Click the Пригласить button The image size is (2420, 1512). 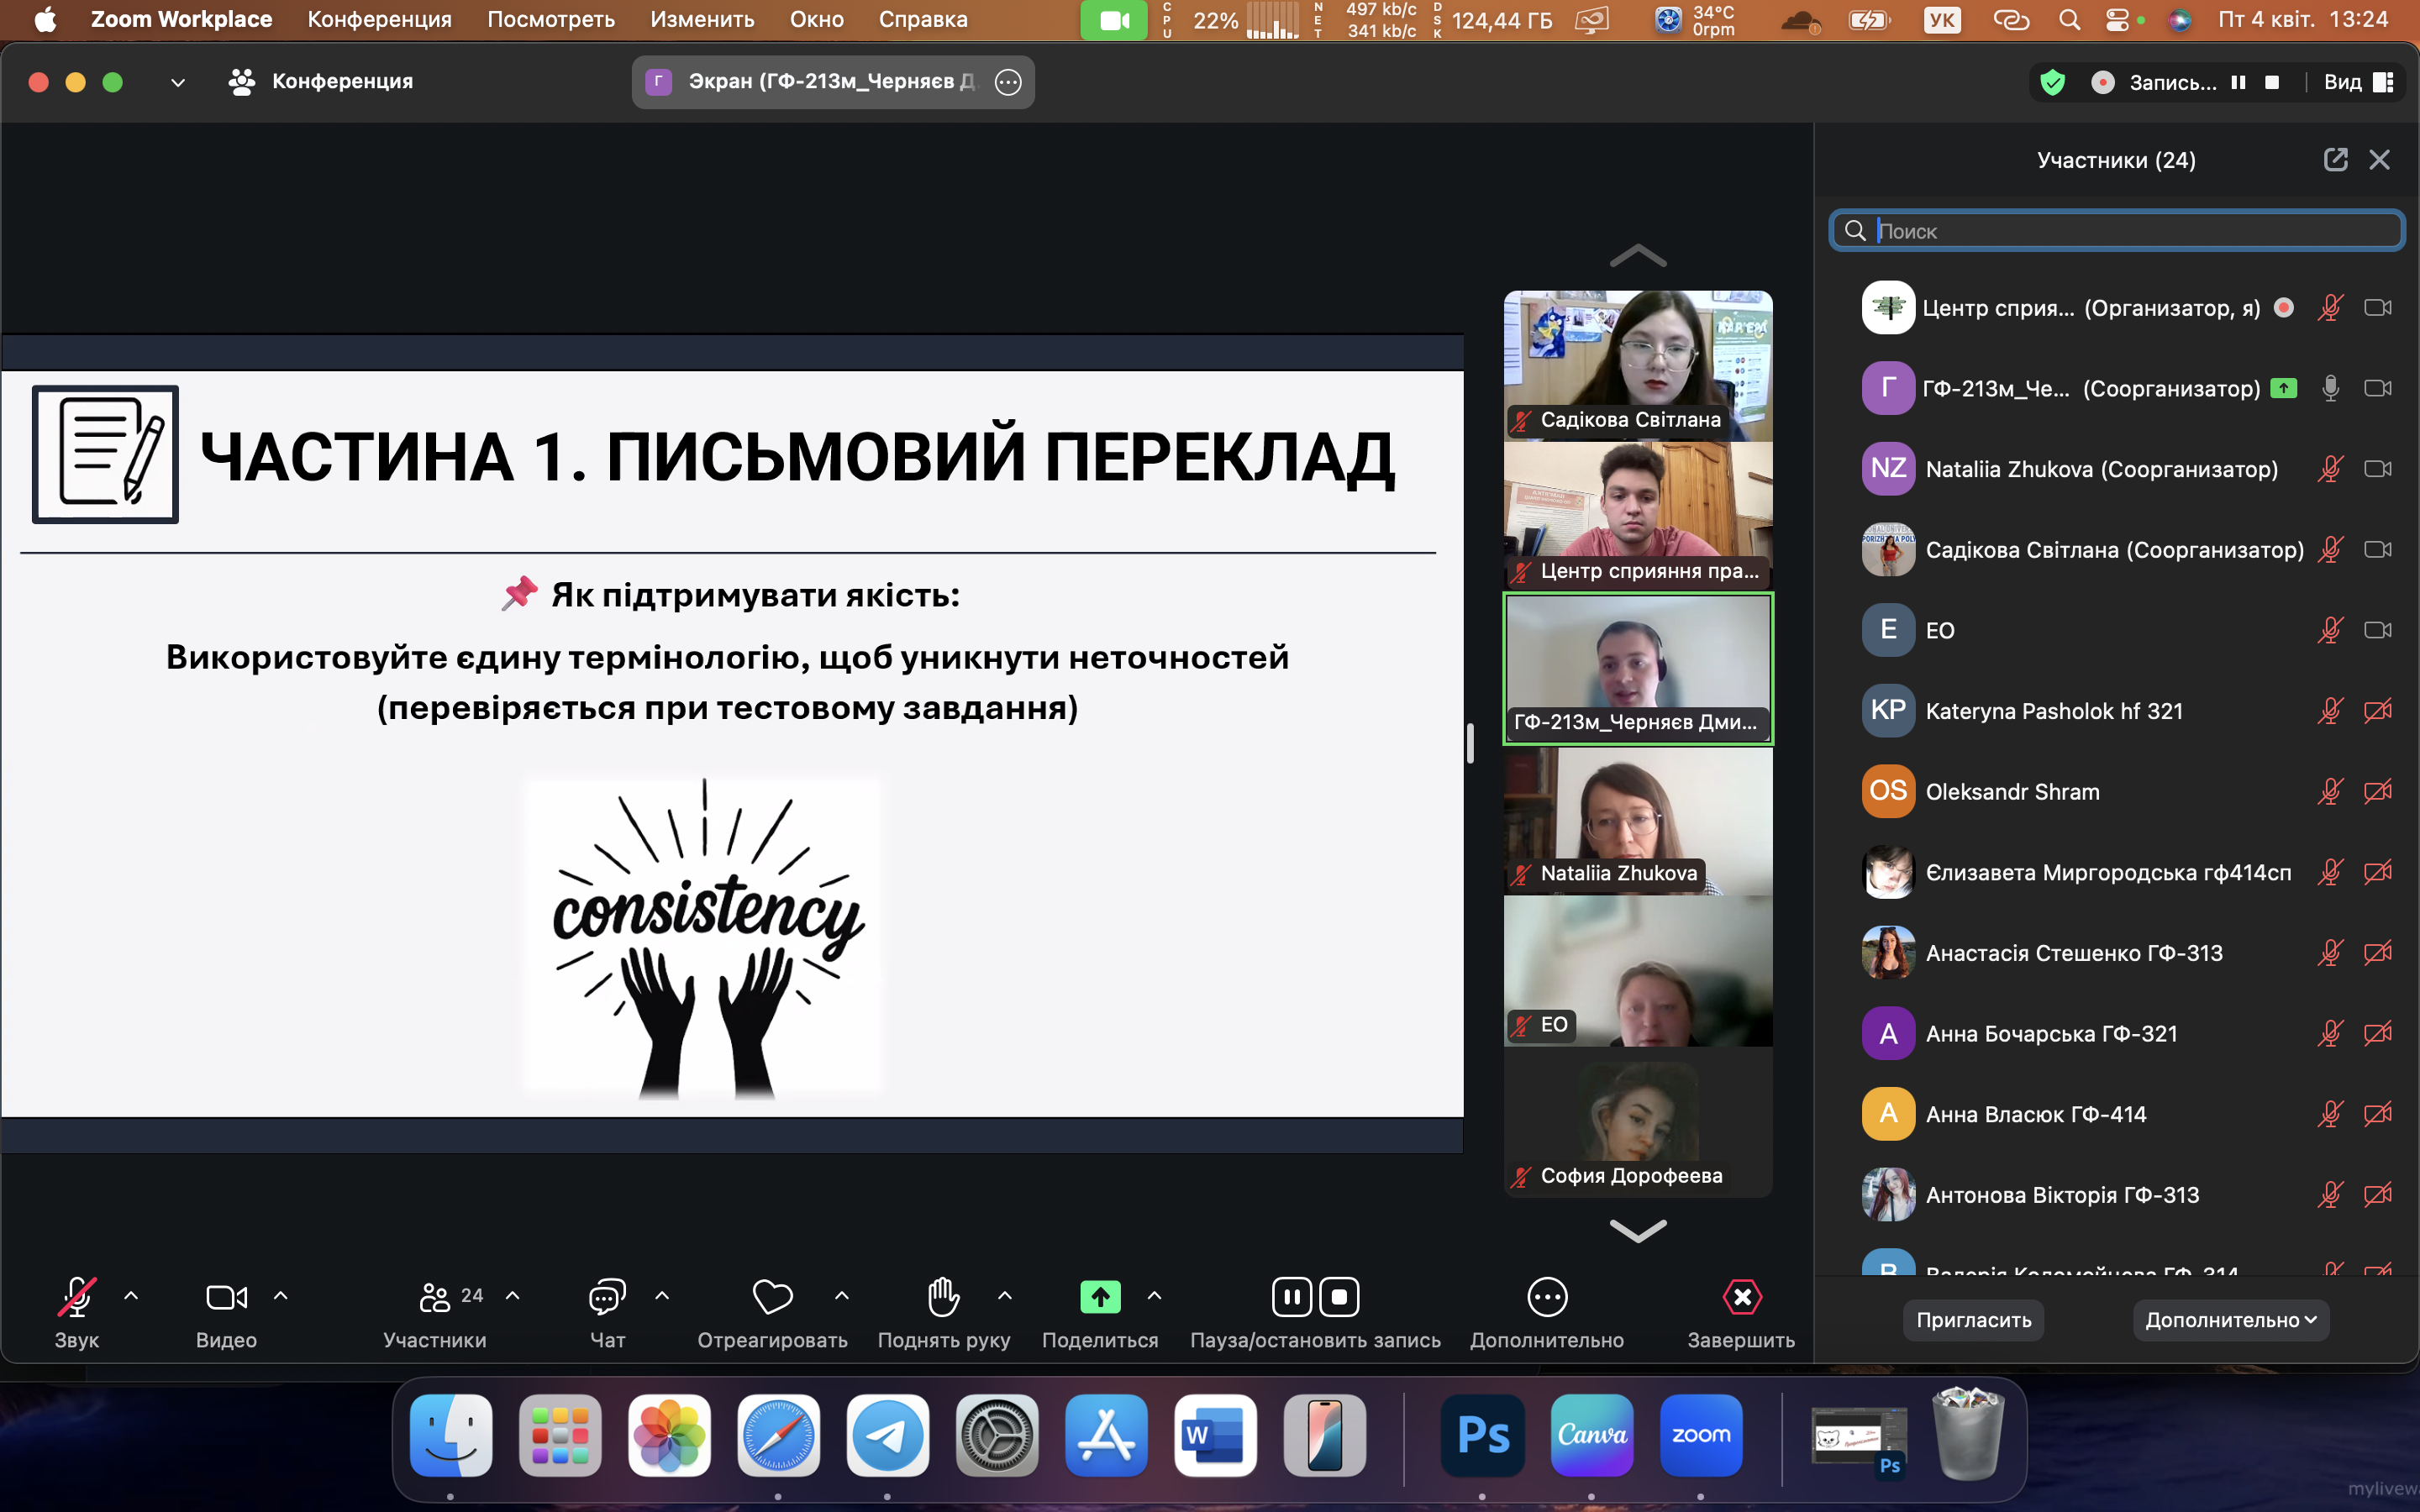tap(1973, 1320)
